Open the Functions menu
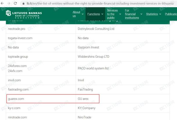The height and width of the screenshot is (120, 177). [94, 14]
